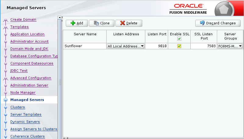Click the SSL Listen Port value 7503
244x139 pixels.
tap(203, 46)
